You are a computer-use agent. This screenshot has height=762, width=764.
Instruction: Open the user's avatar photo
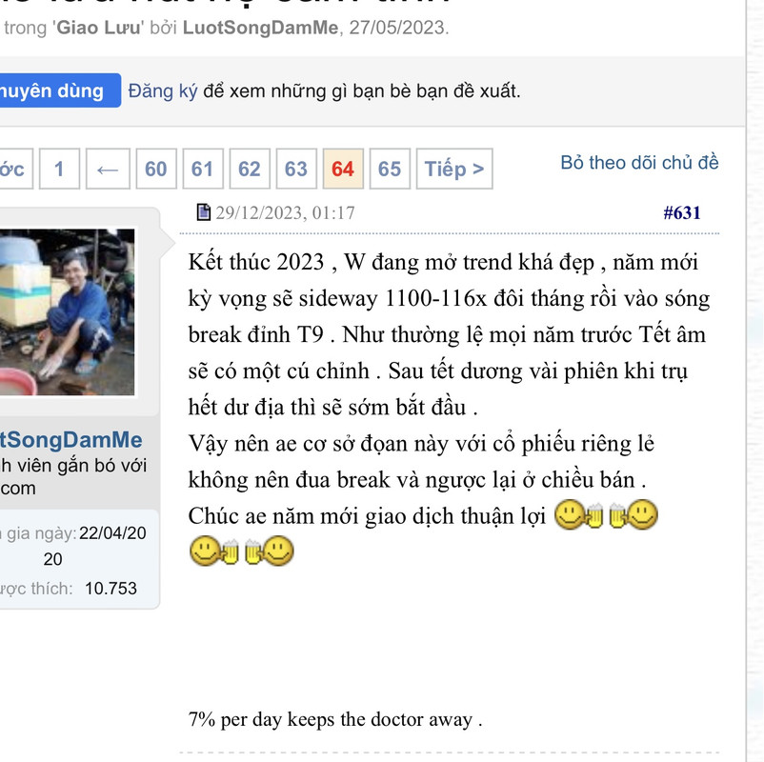(x=67, y=311)
